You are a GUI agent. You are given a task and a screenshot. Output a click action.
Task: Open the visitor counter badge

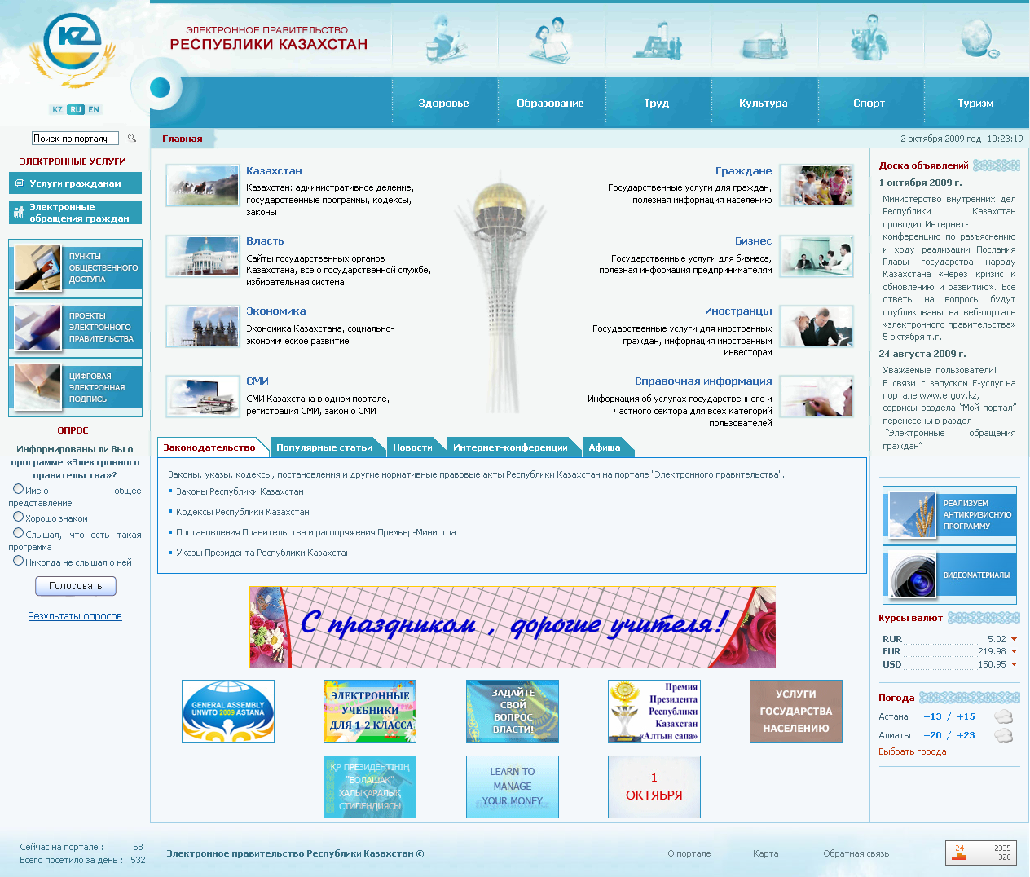981,853
